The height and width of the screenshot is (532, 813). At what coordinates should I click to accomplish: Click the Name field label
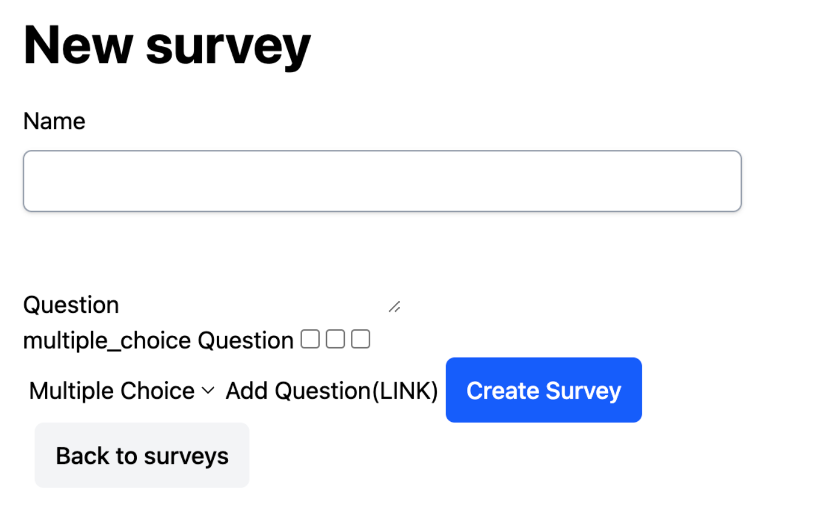54,121
